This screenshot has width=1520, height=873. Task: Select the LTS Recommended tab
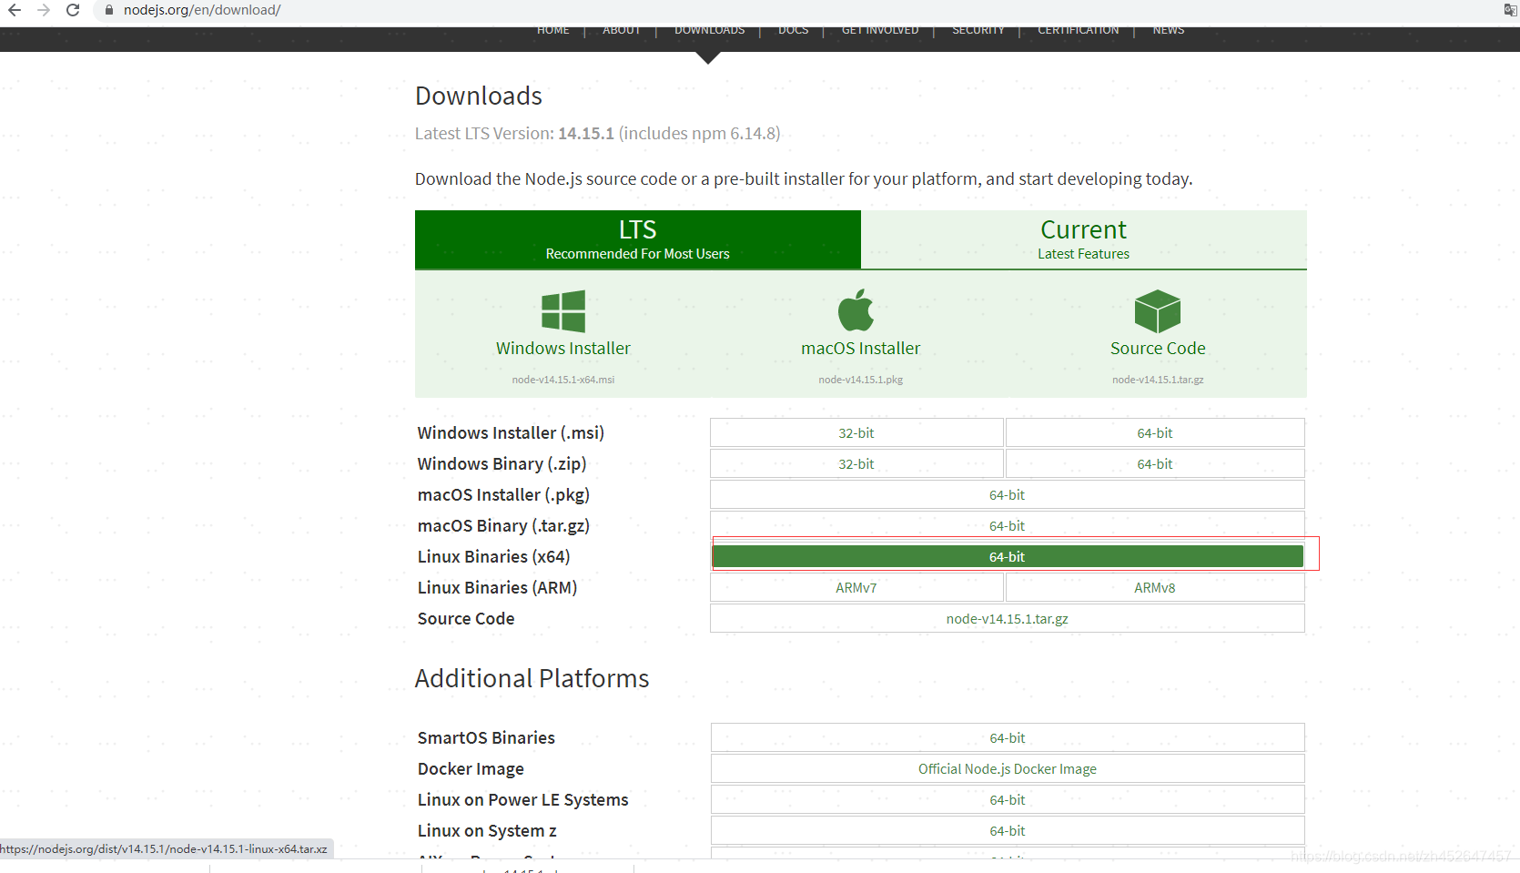tap(638, 239)
